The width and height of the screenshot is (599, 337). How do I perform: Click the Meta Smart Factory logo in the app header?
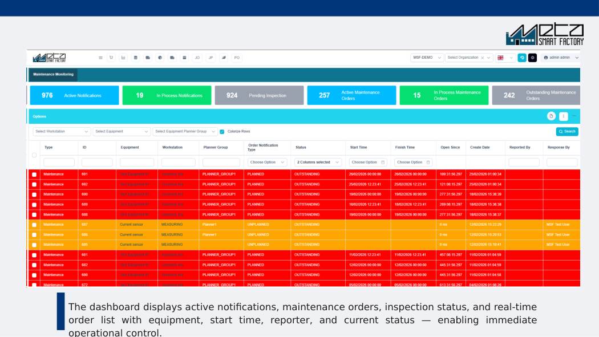pyautogui.click(x=49, y=58)
